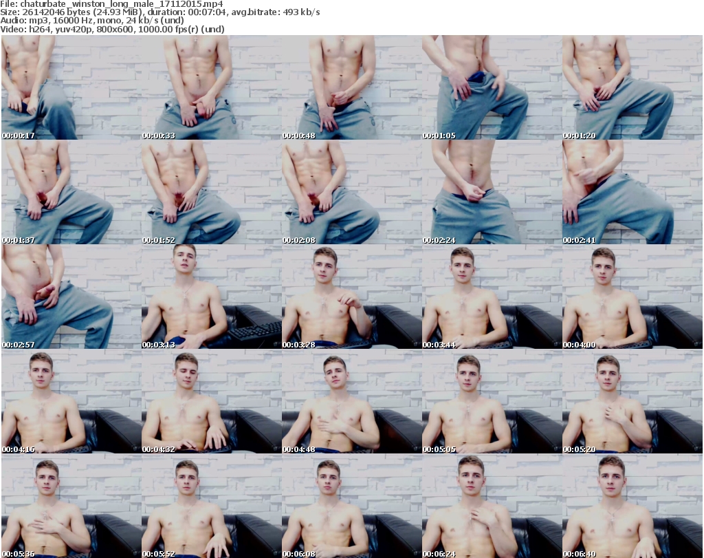Open the frame thumbnail stamped 00:03:13
Screen dimensions: 704x558
[212, 297]
